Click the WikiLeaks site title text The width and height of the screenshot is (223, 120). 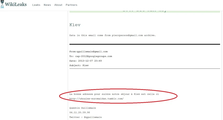16,4
